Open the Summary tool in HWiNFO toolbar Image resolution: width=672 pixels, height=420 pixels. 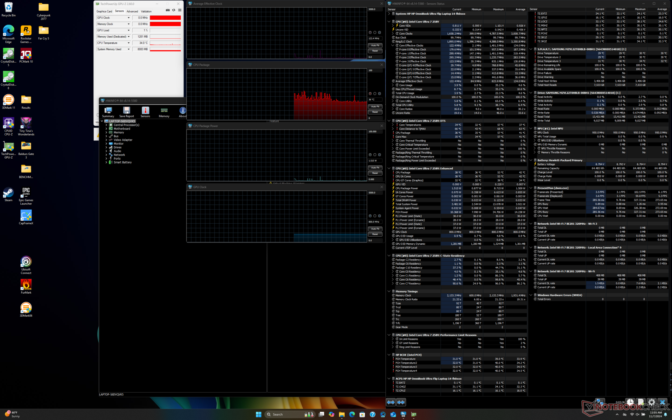coord(108,112)
